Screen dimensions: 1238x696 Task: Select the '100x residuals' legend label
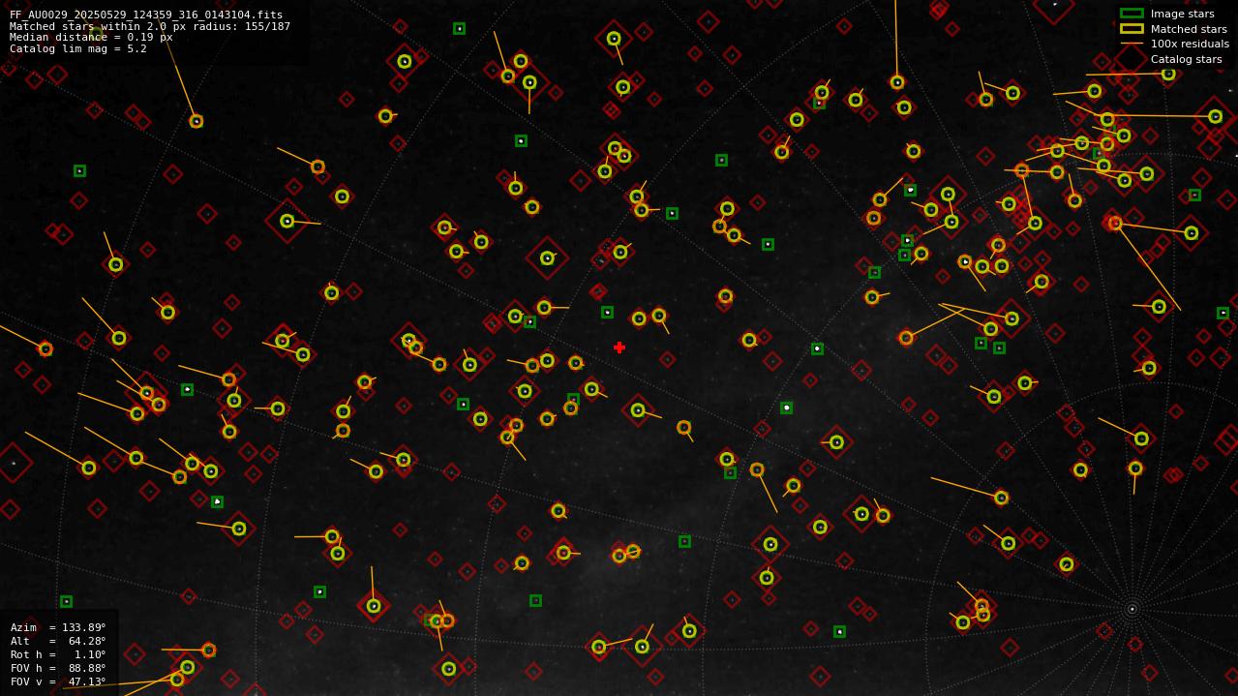pos(1190,44)
